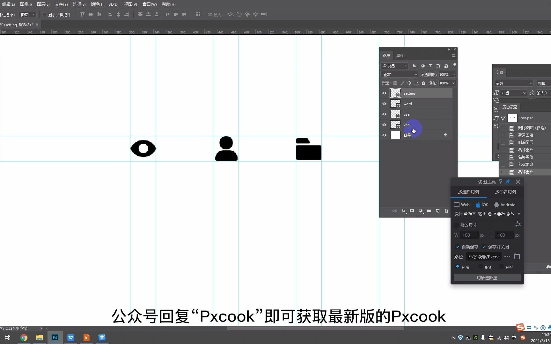Lock position move icon
This screenshot has width=551, height=344.
[x=409, y=83]
